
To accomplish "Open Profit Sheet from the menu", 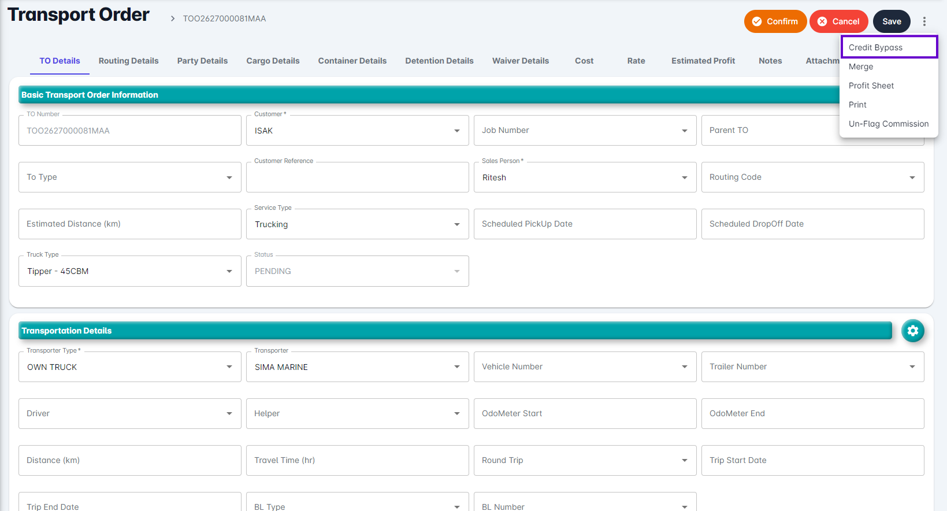I will tap(871, 86).
